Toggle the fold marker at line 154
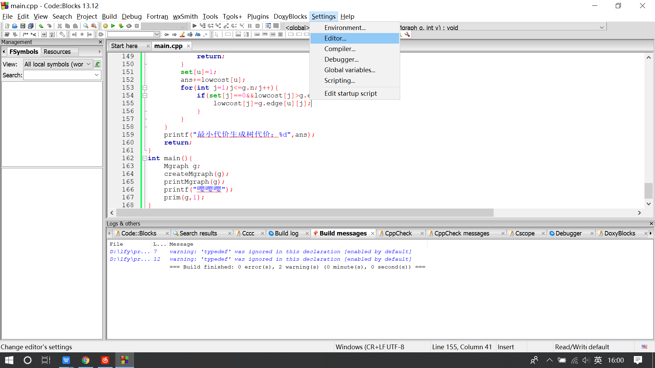This screenshot has height=368, width=655. [x=145, y=95]
